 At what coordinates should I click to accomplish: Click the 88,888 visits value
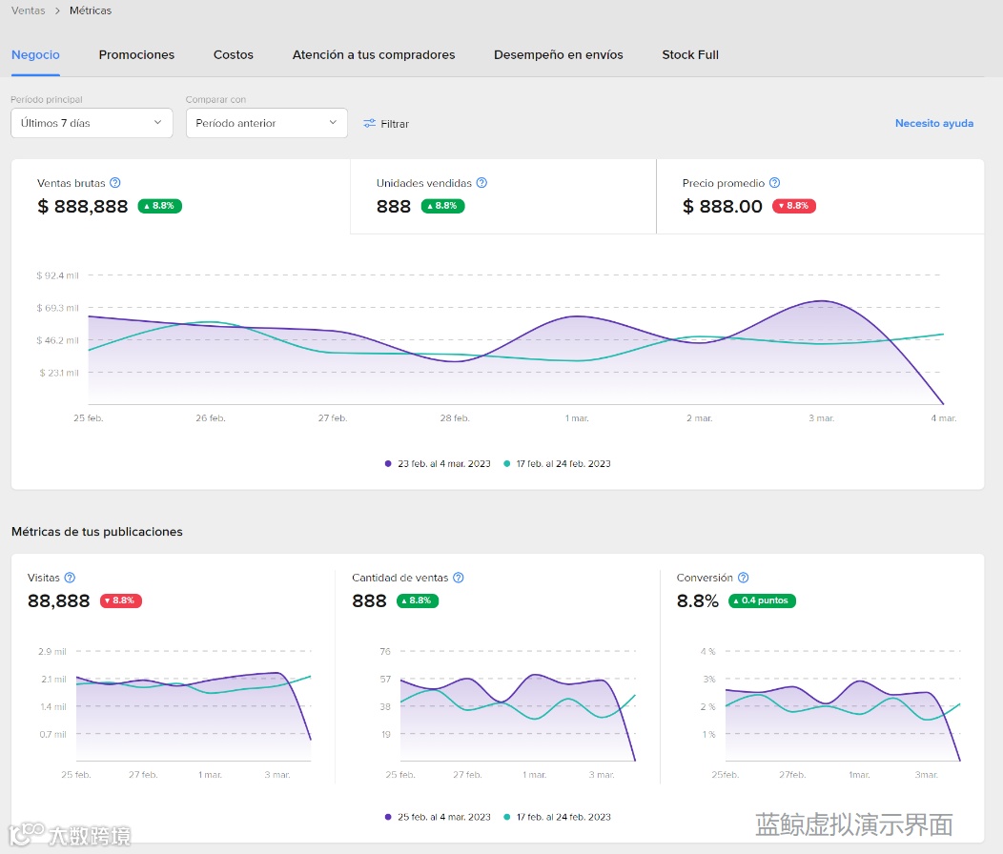click(59, 601)
